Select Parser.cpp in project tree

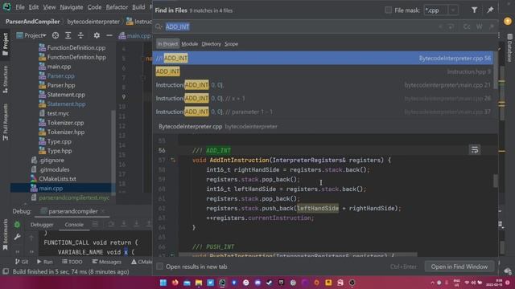click(x=61, y=75)
